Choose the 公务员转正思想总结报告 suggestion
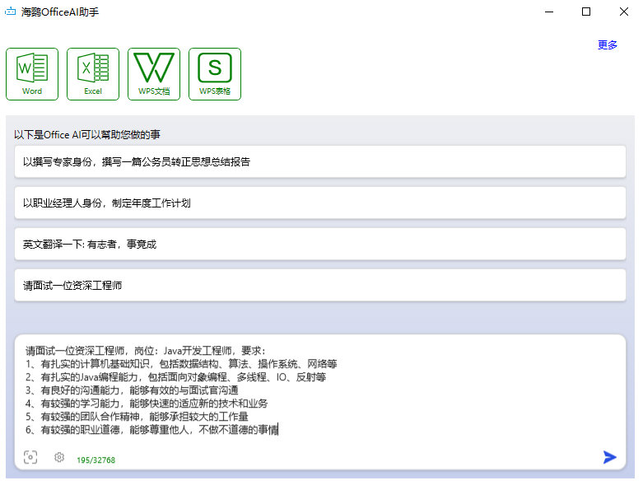This screenshot has width=643, height=485. (x=320, y=162)
